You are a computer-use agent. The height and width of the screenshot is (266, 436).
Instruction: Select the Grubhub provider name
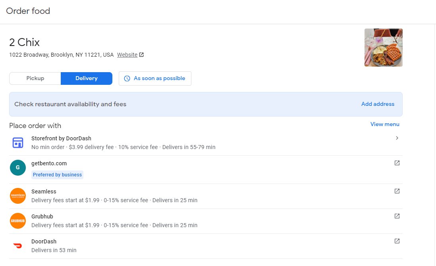pos(42,216)
